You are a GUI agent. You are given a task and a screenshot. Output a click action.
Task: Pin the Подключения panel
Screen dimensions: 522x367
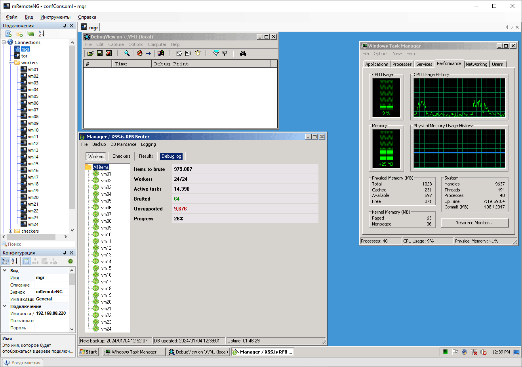pyautogui.click(x=65, y=26)
